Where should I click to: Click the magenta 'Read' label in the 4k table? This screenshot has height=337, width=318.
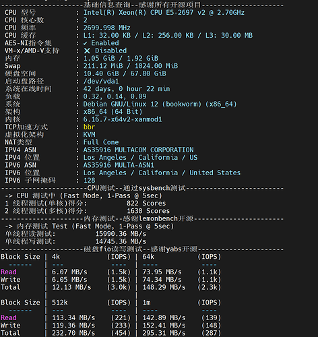pos(9,272)
